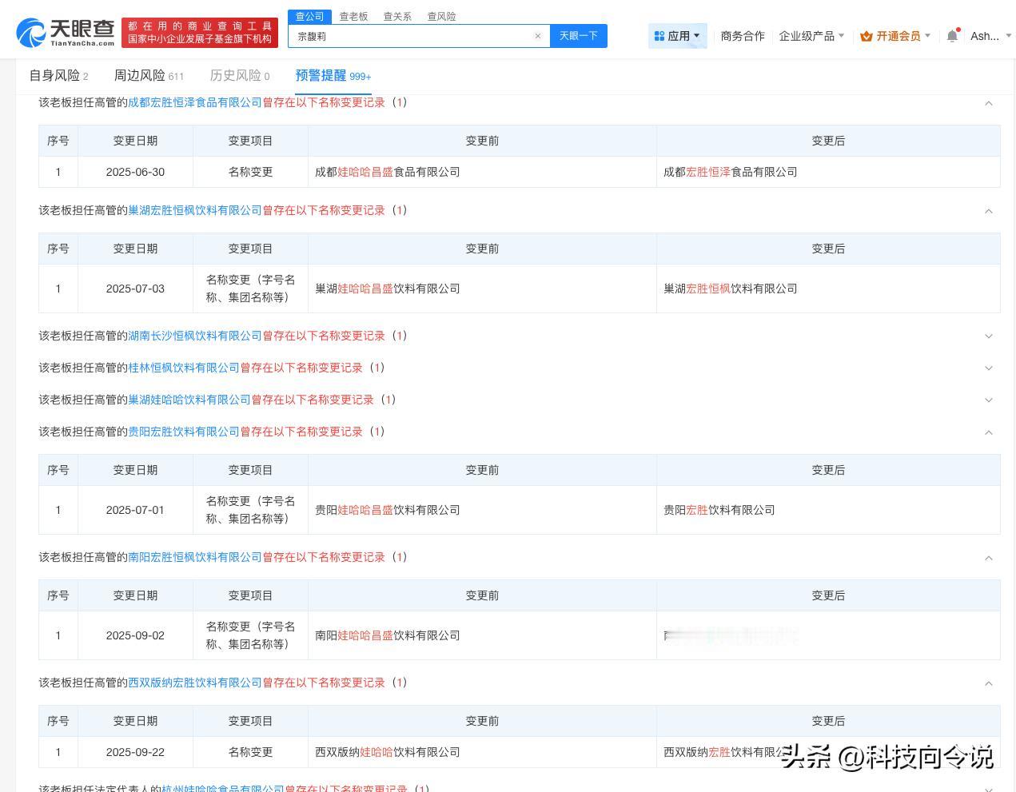
Task: Open the notification bell
Action: pos(952,36)
